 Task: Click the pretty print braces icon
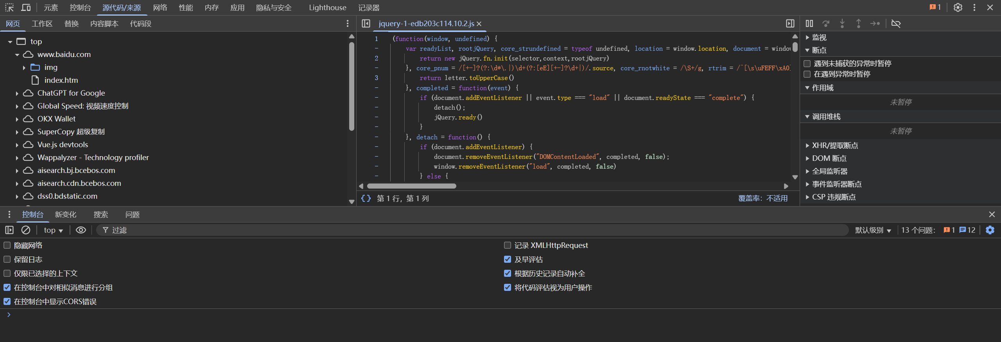[366, 198]
